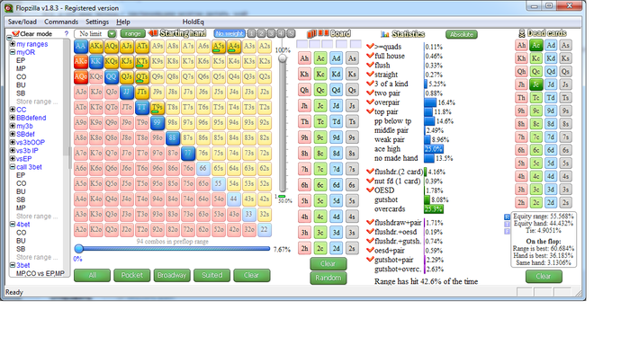Open the No limit dropdown arrow

(112, 34)
